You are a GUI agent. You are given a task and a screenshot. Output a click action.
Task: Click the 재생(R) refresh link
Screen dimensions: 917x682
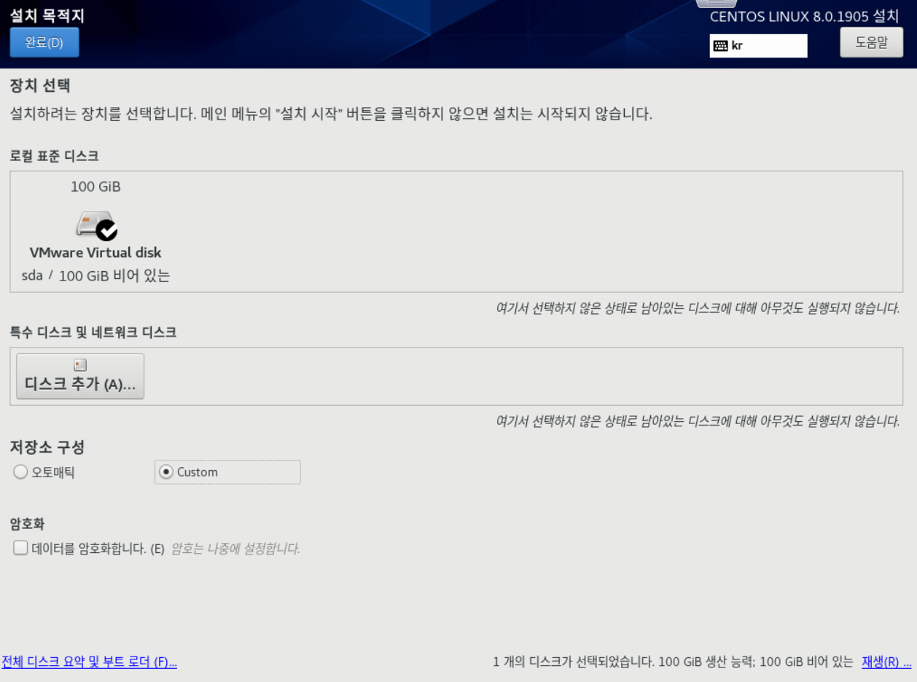886,662
